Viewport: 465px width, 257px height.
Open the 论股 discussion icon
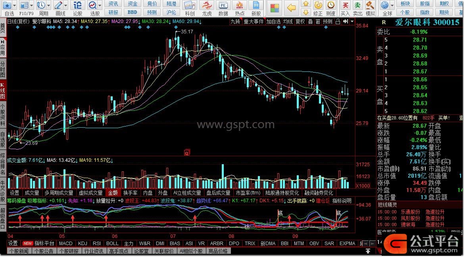(77, 5)
